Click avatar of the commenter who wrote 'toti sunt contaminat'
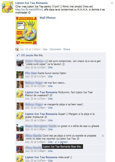 pos(20,63)
